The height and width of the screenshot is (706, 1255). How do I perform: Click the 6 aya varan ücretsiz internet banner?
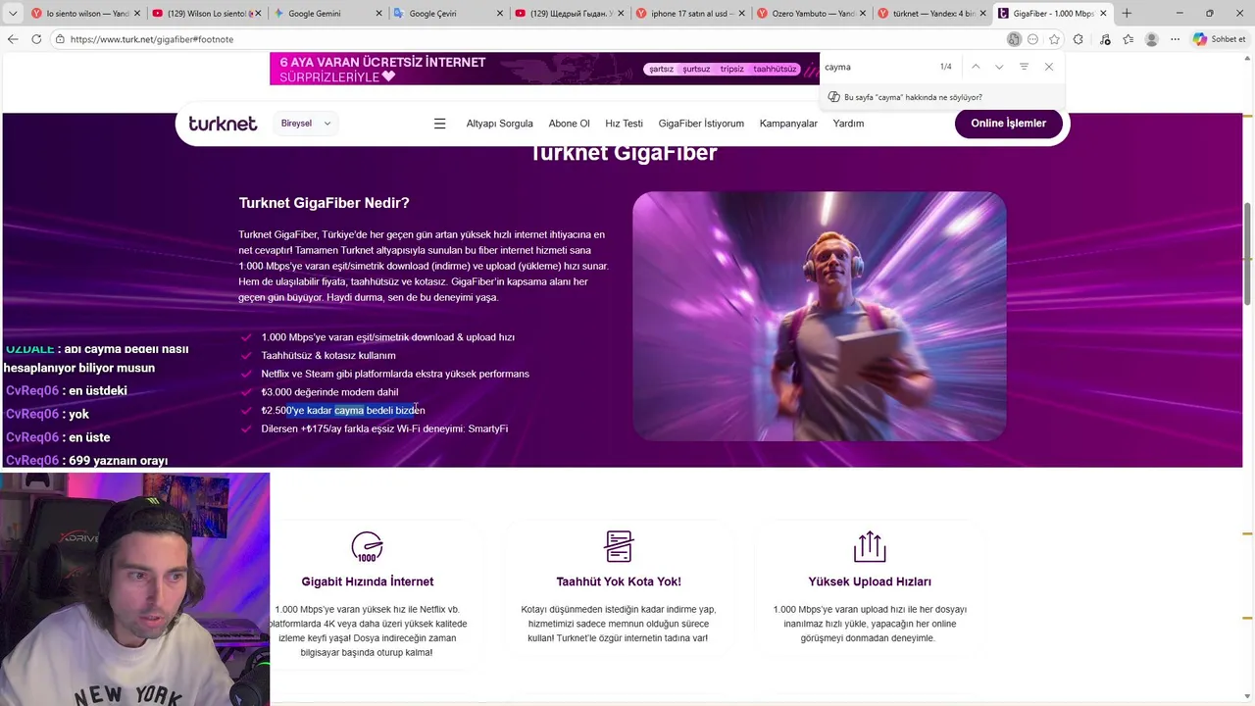pyautogui.click(x=544, y=69)
